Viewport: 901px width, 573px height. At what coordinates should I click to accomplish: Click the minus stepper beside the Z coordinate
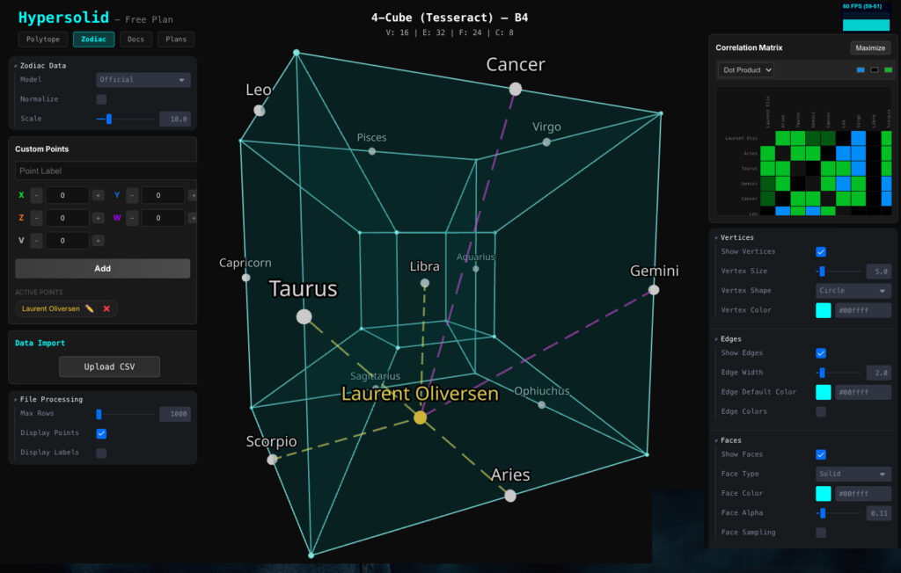point(36,218)
